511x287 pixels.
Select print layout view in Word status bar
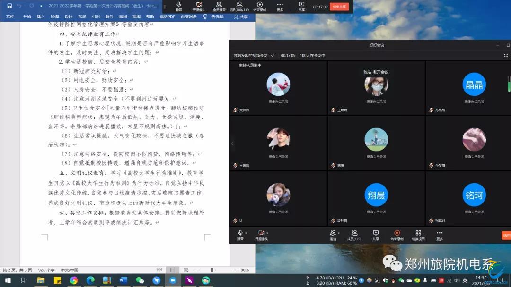[x=172, y=270]
